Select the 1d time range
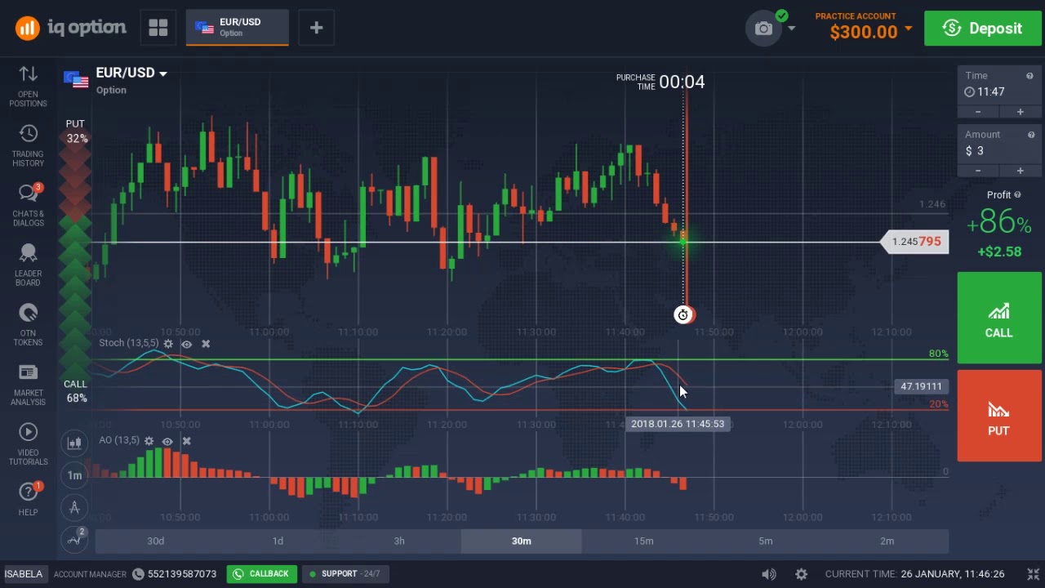 coord(278,541)
